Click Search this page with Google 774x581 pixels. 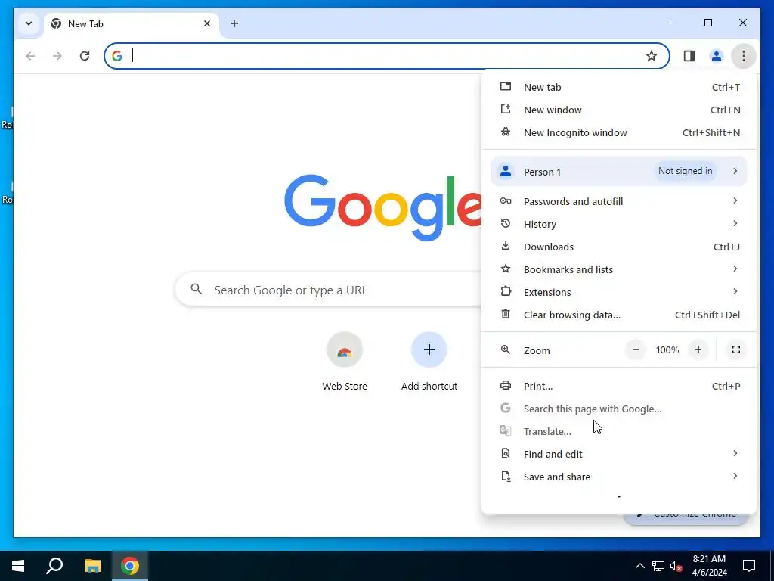[x=619, y=409]
